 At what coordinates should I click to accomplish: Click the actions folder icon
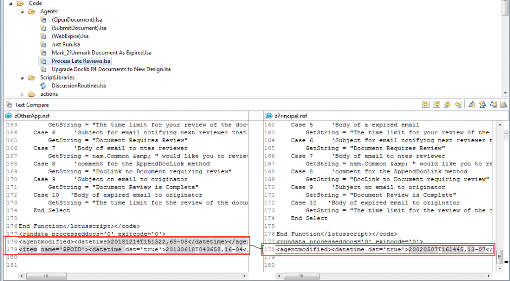[x=32, y=94]
